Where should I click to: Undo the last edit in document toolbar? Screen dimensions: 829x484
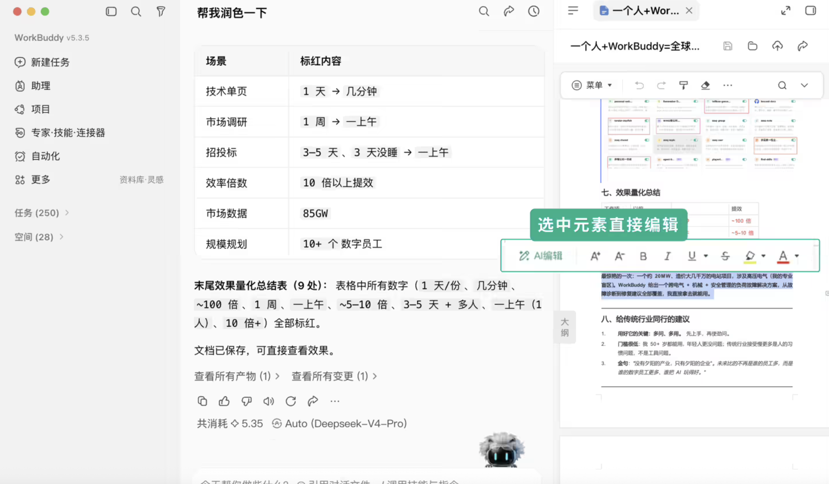tap(639, 85)
